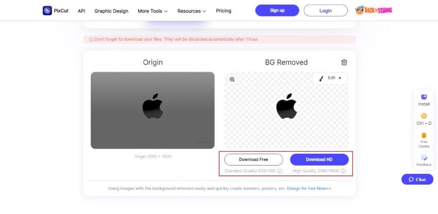The width and height of the screenshot is (438, 214).
Task: Click the Origin image thumbnail
Action: [x=153, y=110]
